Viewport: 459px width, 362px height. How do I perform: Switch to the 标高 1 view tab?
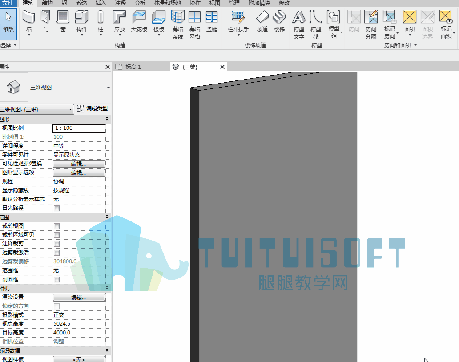(133, 67)
